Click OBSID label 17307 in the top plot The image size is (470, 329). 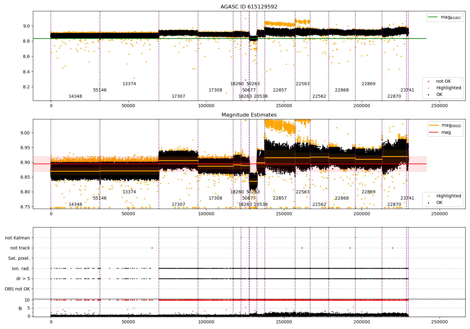[x=178, y=97]
